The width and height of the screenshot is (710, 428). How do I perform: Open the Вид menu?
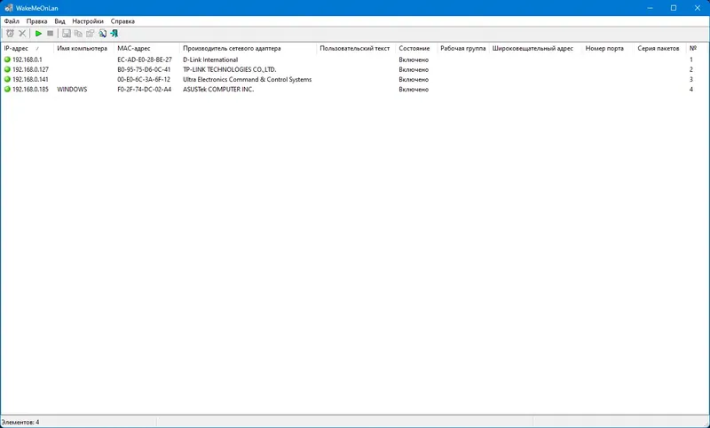pyautogui.click(x=59, y=21)
